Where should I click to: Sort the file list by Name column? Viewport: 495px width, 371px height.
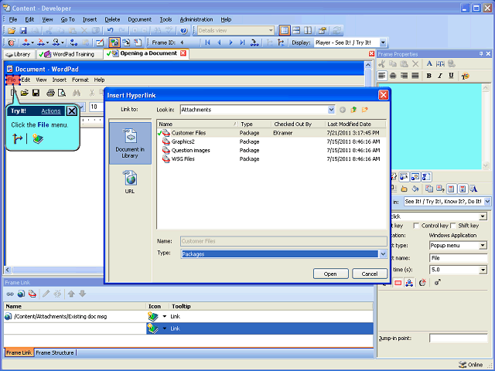[197, 124]
